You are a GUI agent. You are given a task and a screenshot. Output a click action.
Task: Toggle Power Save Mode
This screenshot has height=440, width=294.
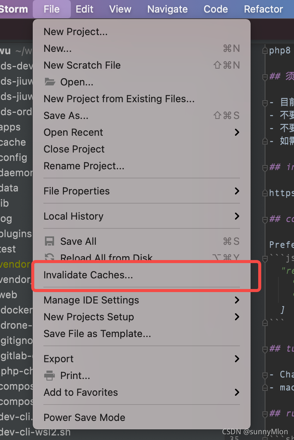point(84,418)
